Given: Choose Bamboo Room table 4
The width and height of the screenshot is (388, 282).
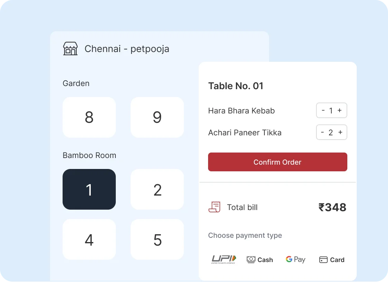Looking at the screenshot, I should pyautogui.click(x=89, y=240).
